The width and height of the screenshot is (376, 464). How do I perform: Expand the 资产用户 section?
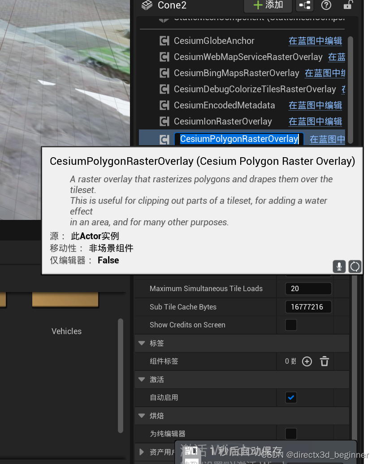[142, 452]
